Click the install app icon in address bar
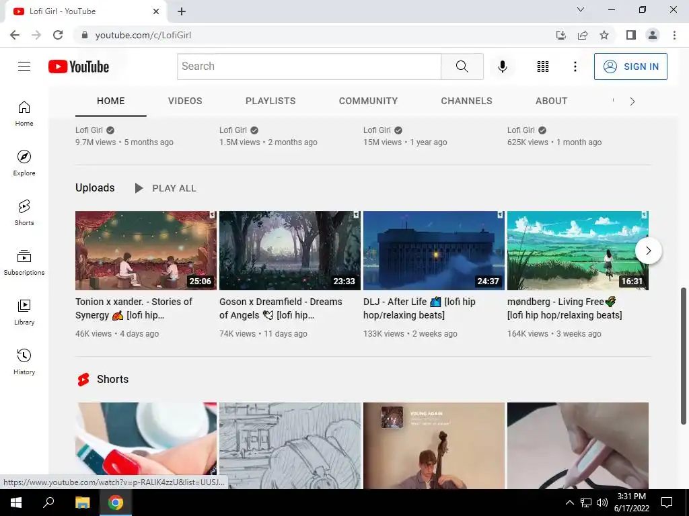Image resolution: width=689 pixels, height=516 pixels. pyautogui.click(x=561, y=35)
